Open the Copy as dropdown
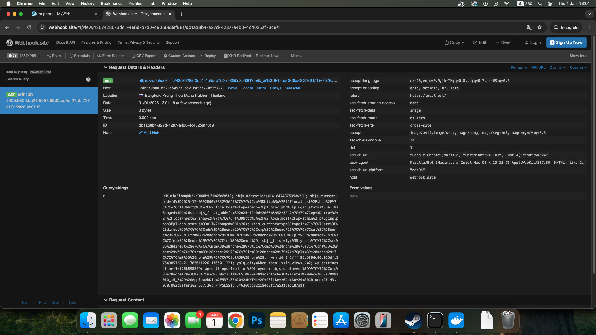This screenshot has width=596, height=335. point(578,67)
